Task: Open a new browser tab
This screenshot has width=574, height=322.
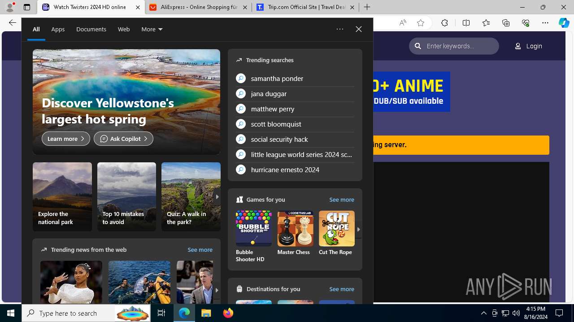Action: 367,7
